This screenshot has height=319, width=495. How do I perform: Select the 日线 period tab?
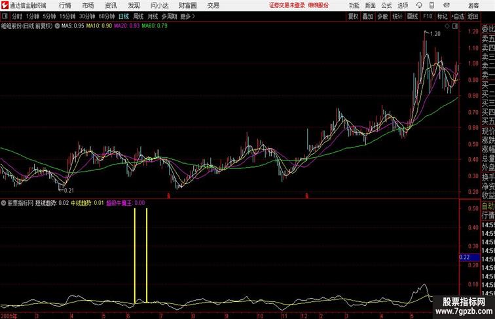click(124, 16)
